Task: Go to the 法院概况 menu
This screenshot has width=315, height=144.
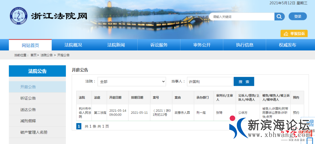Action: coord(73,45)
